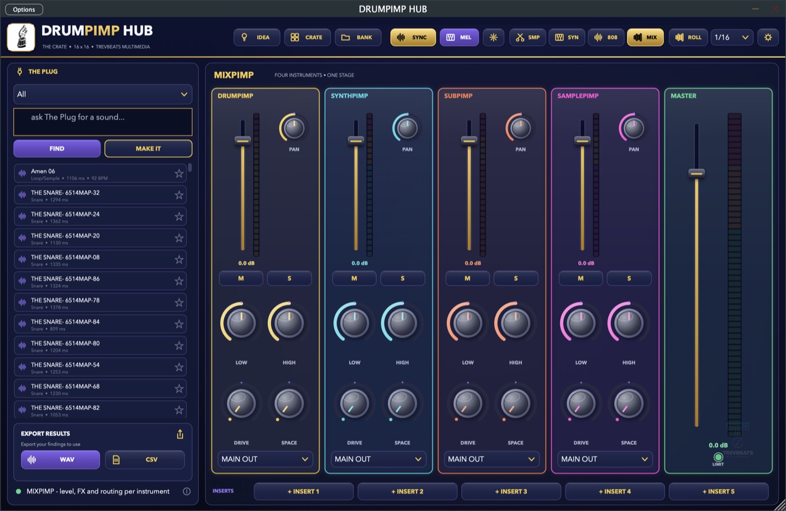786x511 pixels.
Task: Click the MAKE IT button
Action: (148, 148)
